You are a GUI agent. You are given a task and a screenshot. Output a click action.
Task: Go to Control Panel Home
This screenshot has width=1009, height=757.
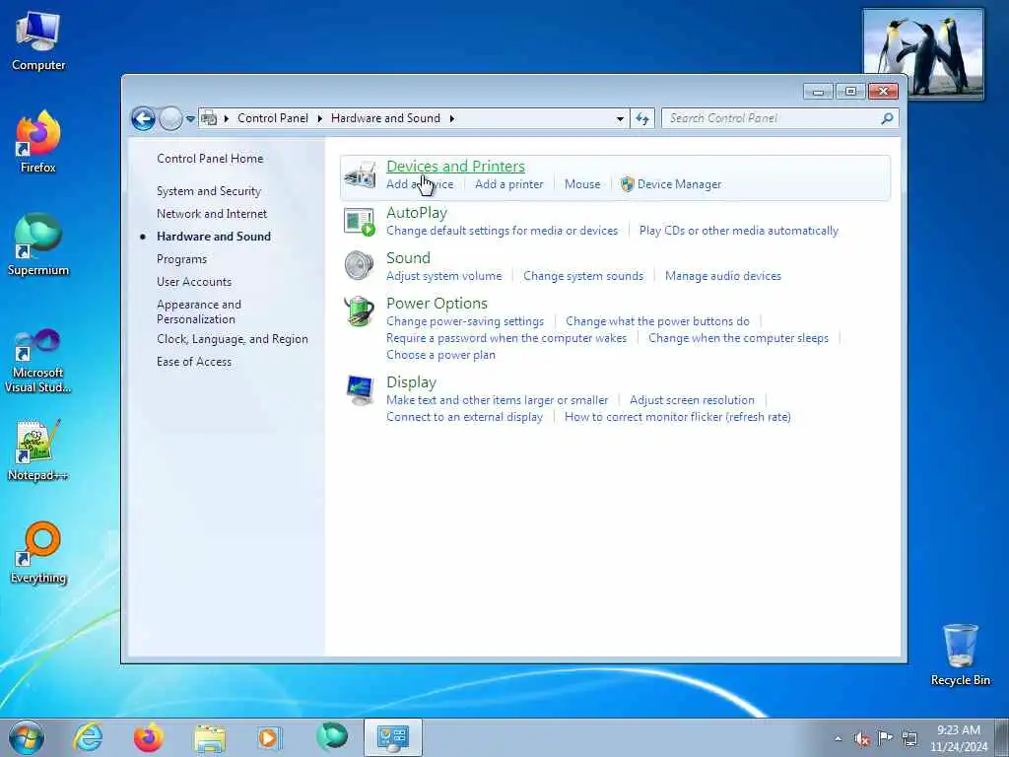[210, 159]
